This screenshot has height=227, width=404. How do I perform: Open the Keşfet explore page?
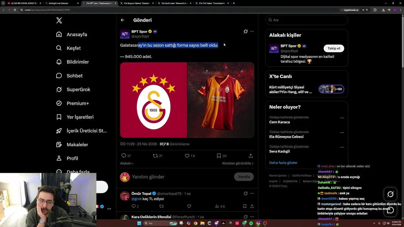pos(68,48)
